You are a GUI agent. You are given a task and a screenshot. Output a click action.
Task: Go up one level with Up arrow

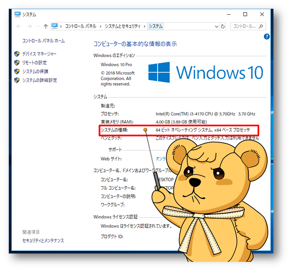tap(46, 26)
